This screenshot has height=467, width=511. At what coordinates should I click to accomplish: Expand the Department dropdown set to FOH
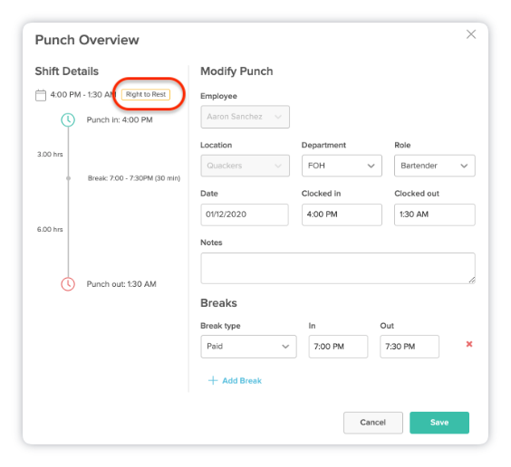[342, 166]
